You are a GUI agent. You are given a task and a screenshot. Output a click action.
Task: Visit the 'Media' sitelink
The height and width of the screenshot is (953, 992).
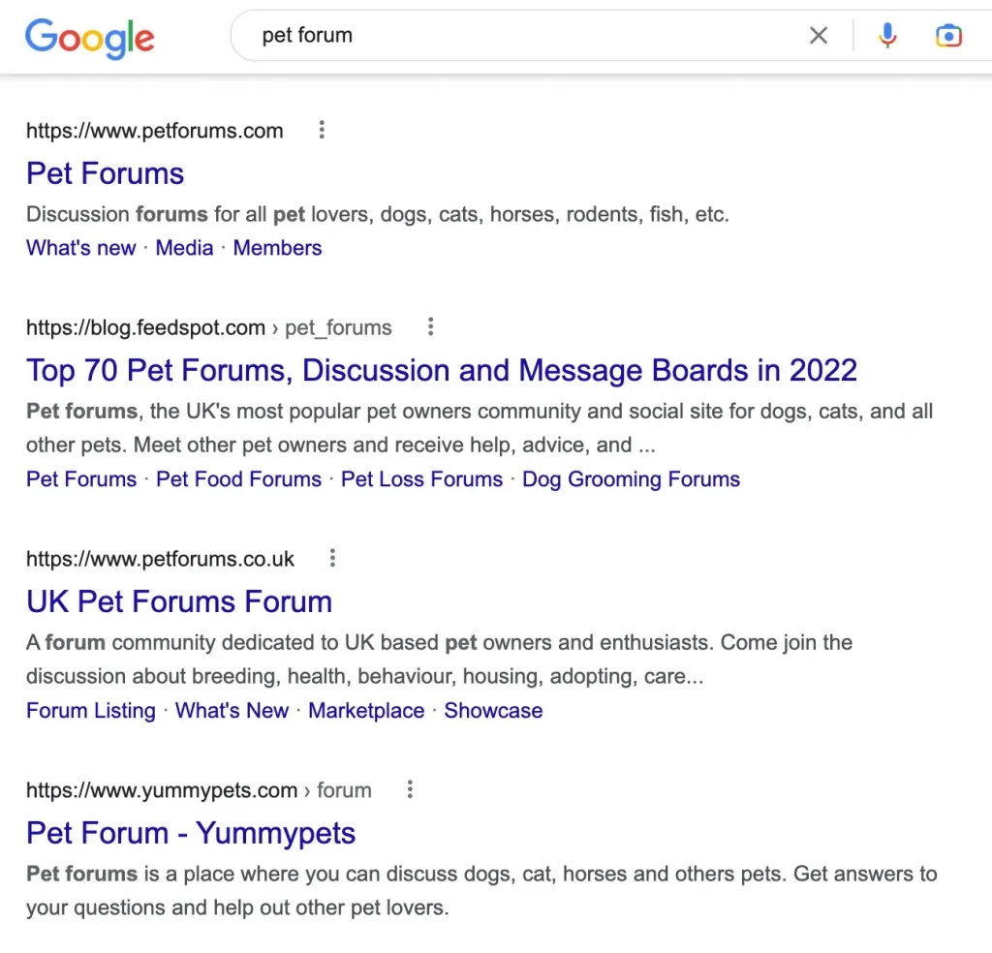(x=185, y=248)
